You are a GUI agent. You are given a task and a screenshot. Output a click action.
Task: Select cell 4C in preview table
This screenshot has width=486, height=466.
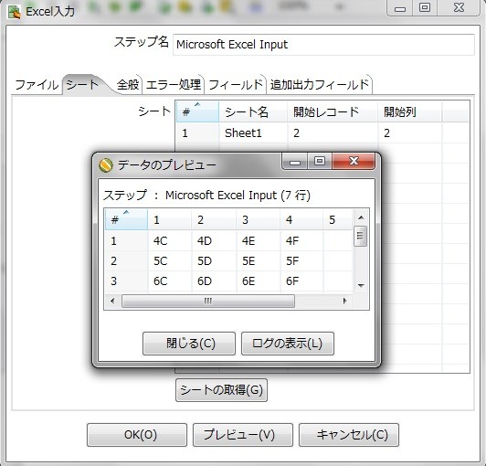pos(170,241)
